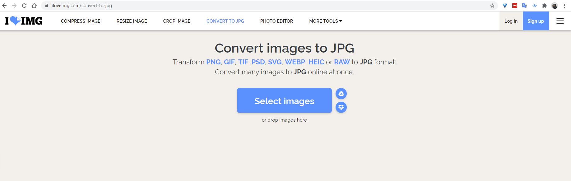The height and width of the screenshot is (181, 571).
Task: Open the PHOTO EDITOR page
Action: click(276, 21)
